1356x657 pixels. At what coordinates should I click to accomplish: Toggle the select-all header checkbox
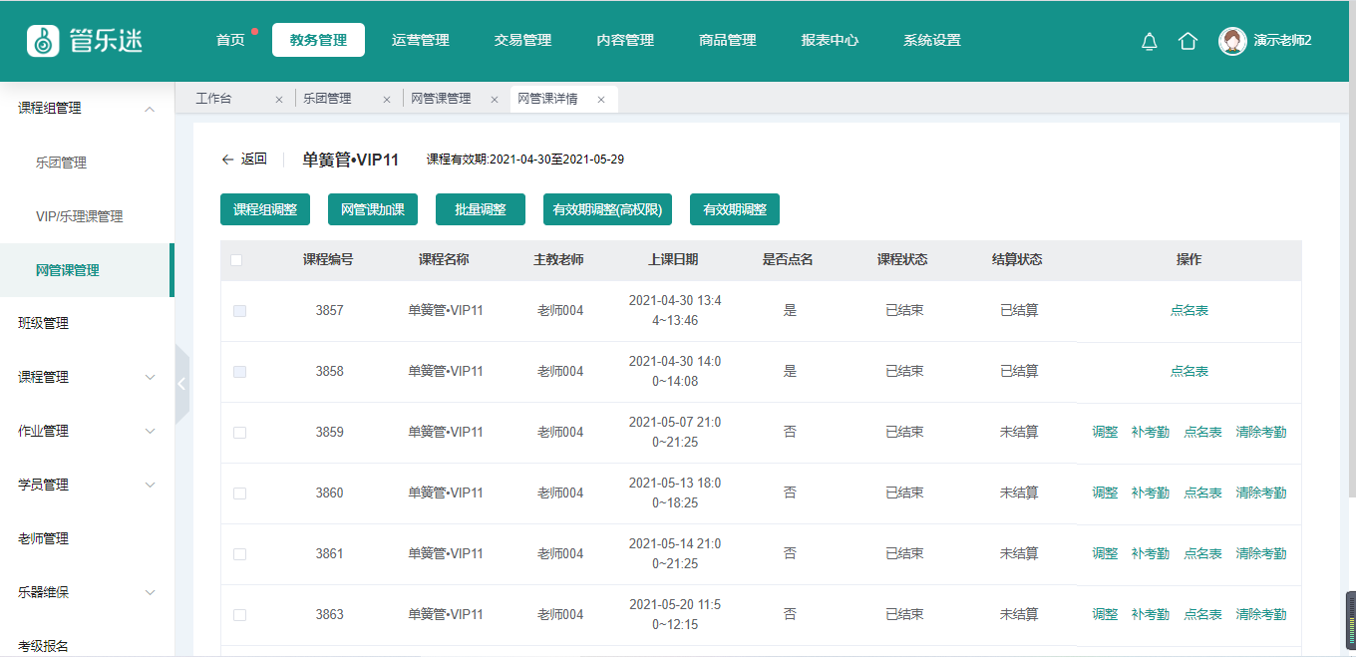coord(236,260)
